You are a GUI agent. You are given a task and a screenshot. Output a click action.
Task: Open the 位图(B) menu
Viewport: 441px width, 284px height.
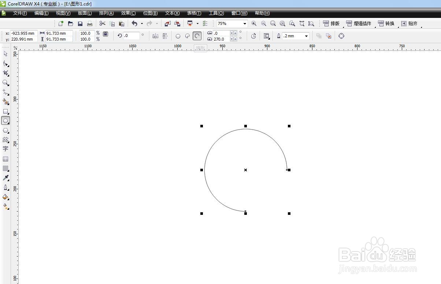pos(150,13)
